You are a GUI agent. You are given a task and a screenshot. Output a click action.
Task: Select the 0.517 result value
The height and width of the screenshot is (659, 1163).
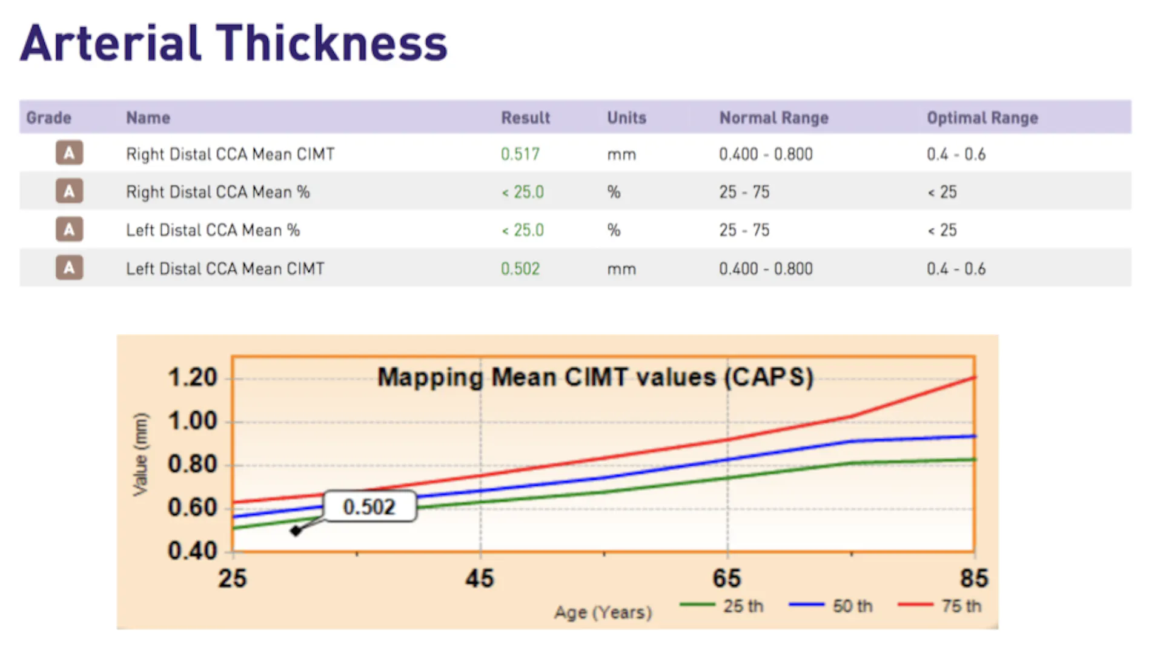(520, 154)
